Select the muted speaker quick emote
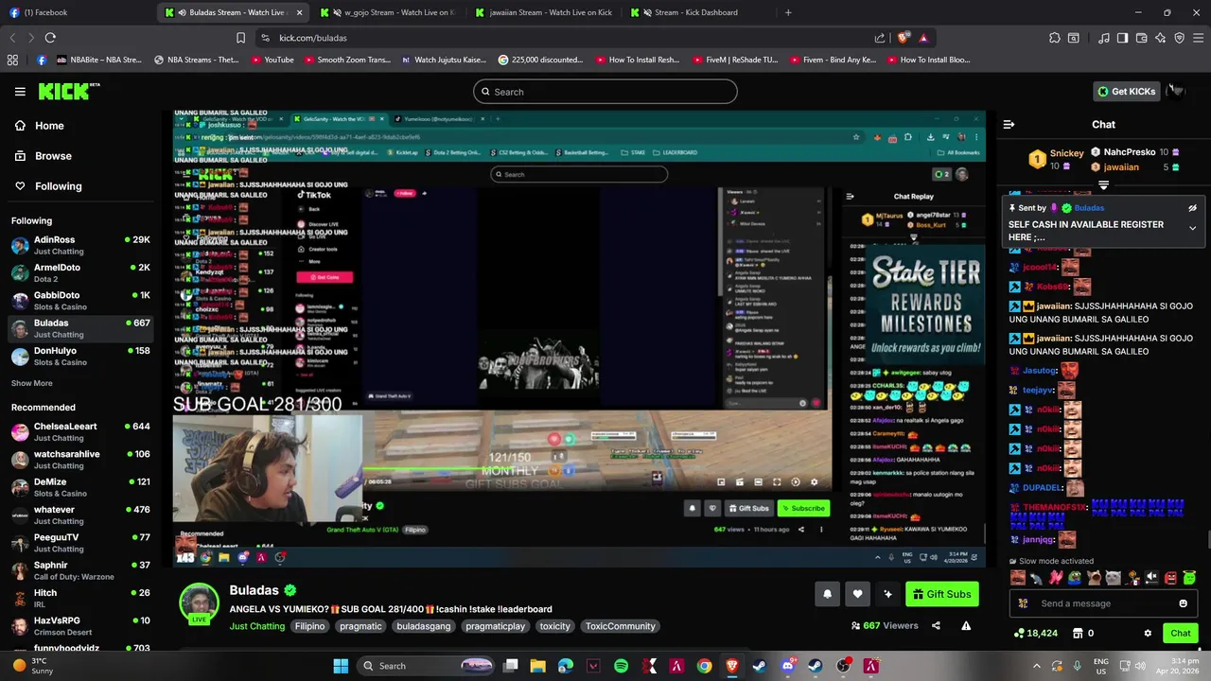Image resolution: width=1211 pixels, height=681 pixels. [x=1151, y=577]
